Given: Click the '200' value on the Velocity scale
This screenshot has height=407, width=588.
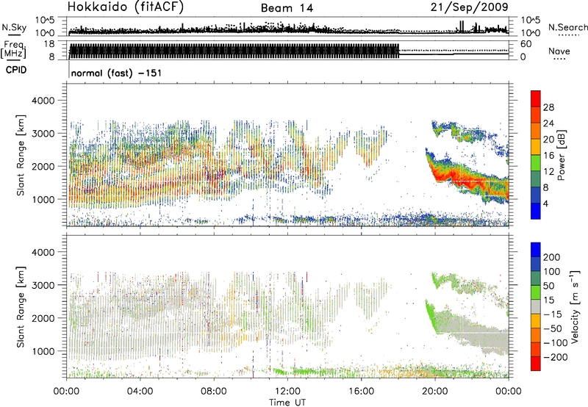Looking at the screenshot, I should 552,257.
